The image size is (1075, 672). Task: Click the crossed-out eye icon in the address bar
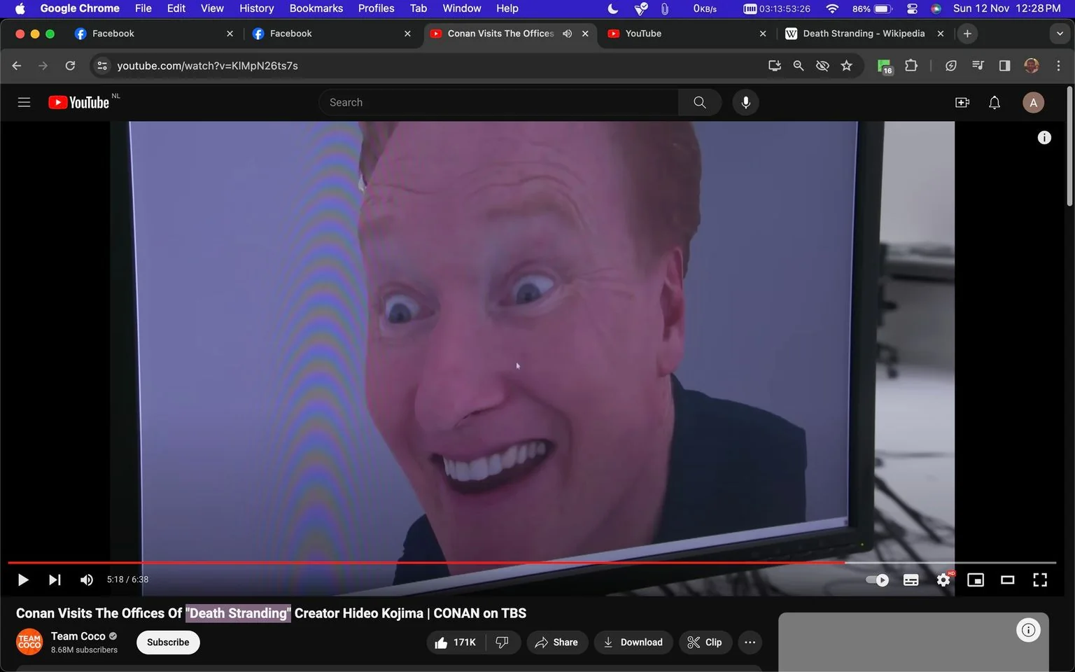(x=822, y=66)
